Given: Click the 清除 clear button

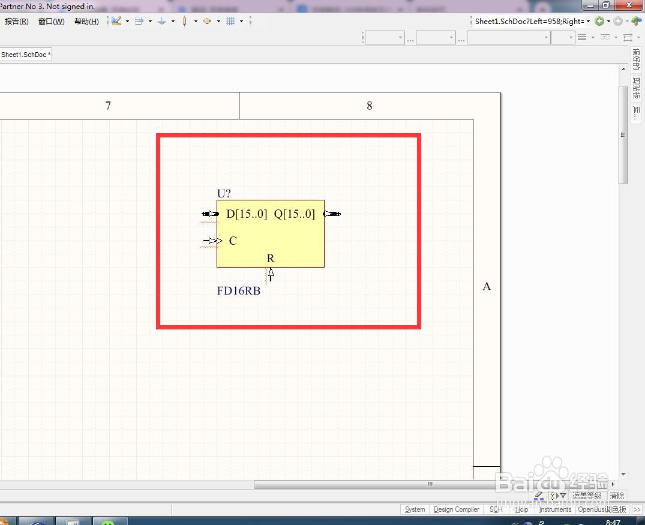Looking at the screenshot, I should 617,496.
